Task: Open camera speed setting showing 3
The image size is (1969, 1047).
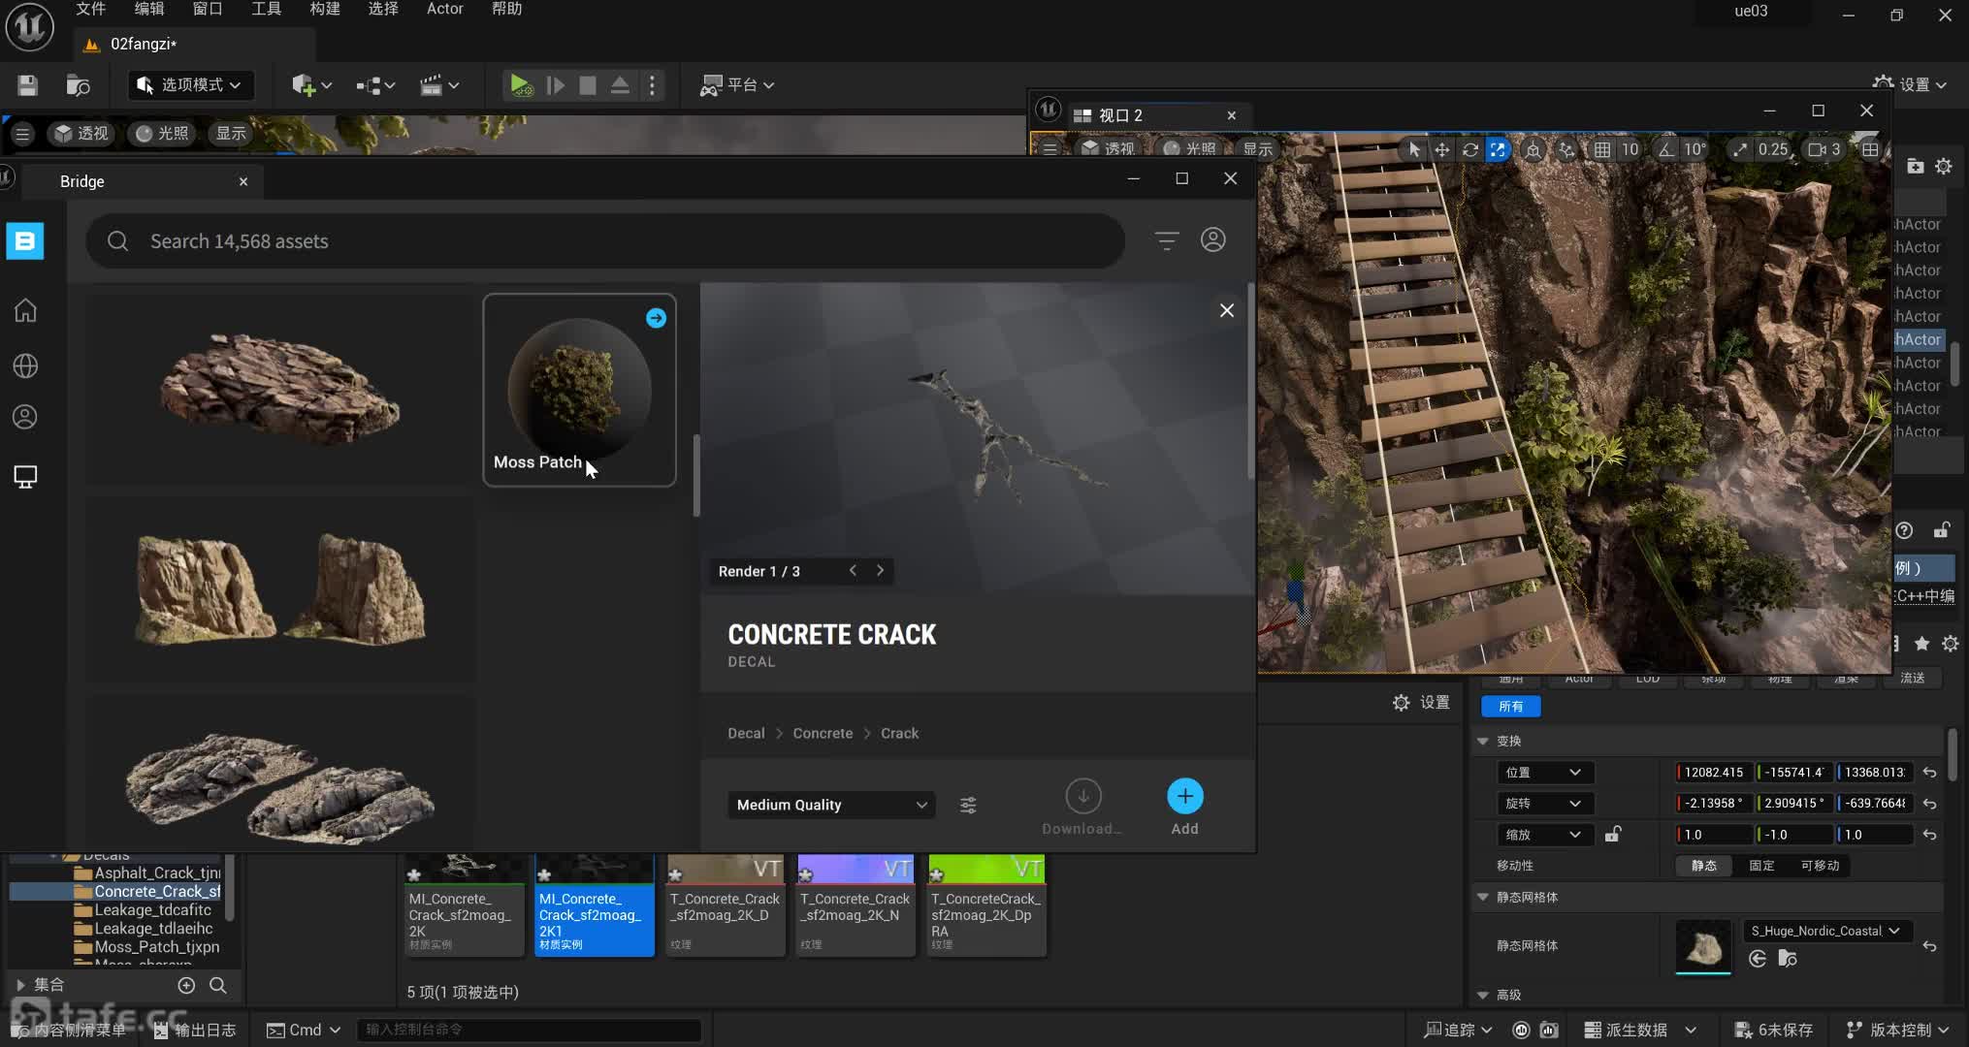Action: coord(1824,149)
